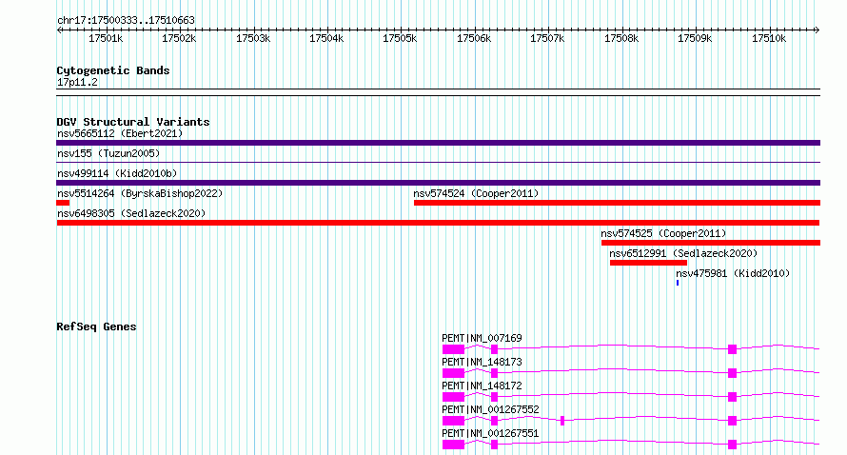Screen dimensions: 847x455
Task: Click the large first exon of NM_148173
Action: point(453,373)
